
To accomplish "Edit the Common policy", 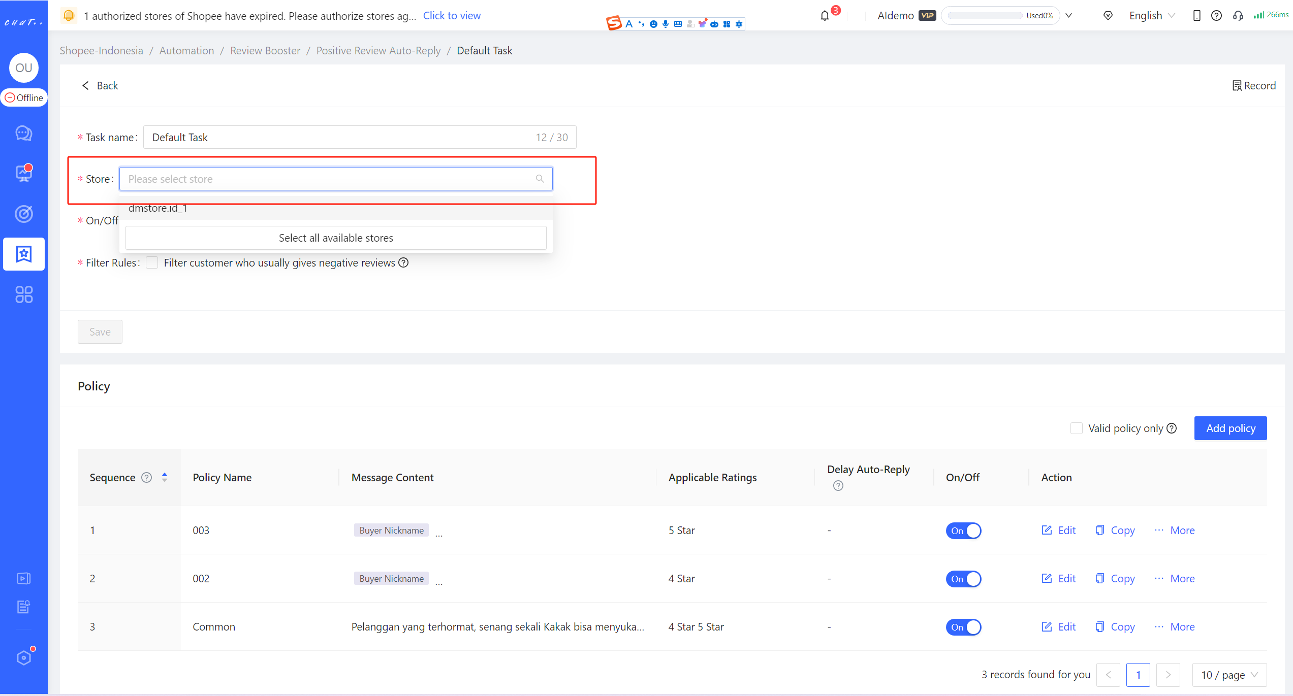I will (1059, 626).
